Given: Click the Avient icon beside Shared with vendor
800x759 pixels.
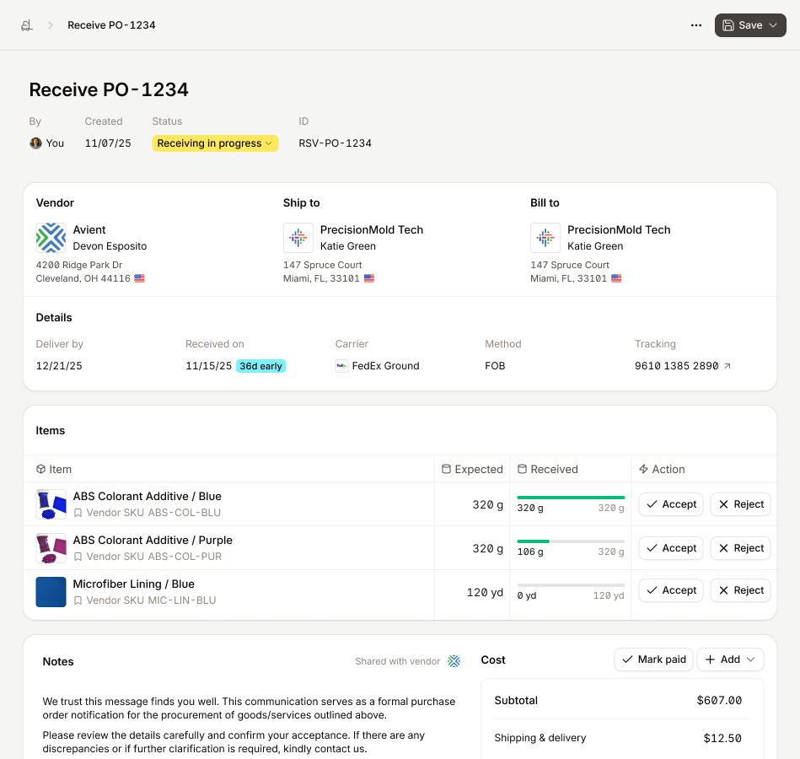Looking at the screenshot, I should [454, 661].
